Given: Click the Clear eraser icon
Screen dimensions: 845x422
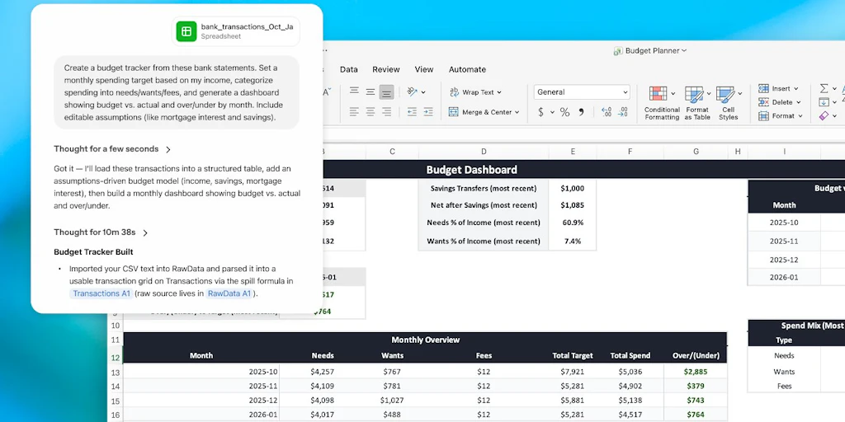Looking at the screenshot, I should pos(824,115).
